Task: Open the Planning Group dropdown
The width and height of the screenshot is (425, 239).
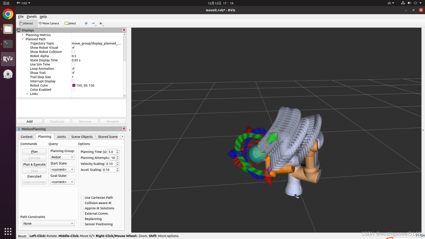Action: click(x=62, y=157)
